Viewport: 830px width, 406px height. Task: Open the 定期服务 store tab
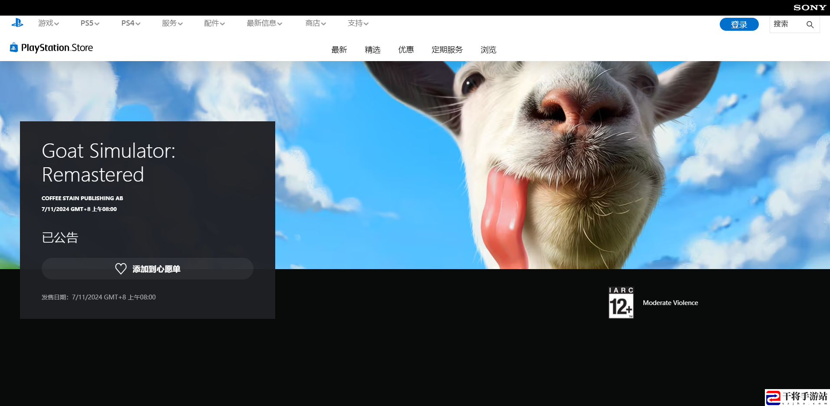[447, 50]
